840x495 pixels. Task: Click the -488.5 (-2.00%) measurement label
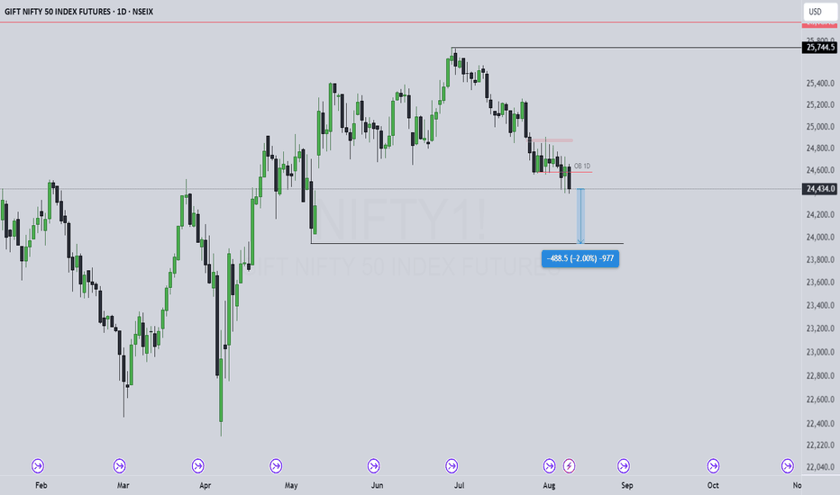(580, 258)
